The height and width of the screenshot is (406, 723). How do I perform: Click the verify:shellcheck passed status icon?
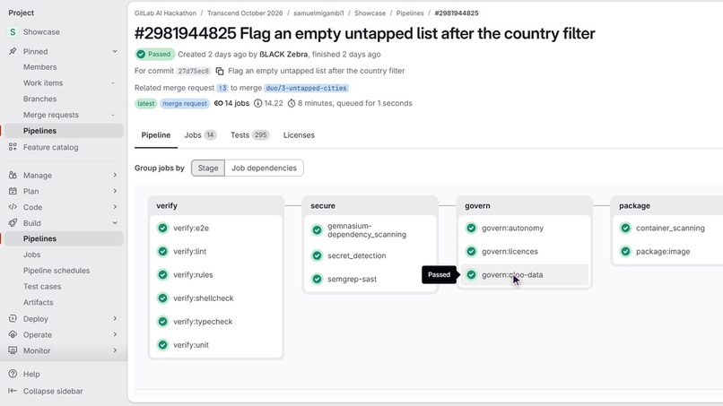click(162, 298)
